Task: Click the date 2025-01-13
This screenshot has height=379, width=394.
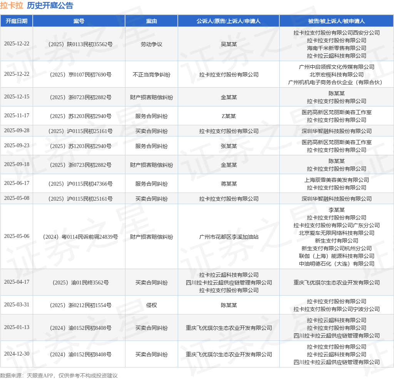Action: point(17,327)
